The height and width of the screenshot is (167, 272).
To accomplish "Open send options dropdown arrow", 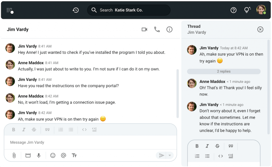I will [x=170, y=155].
